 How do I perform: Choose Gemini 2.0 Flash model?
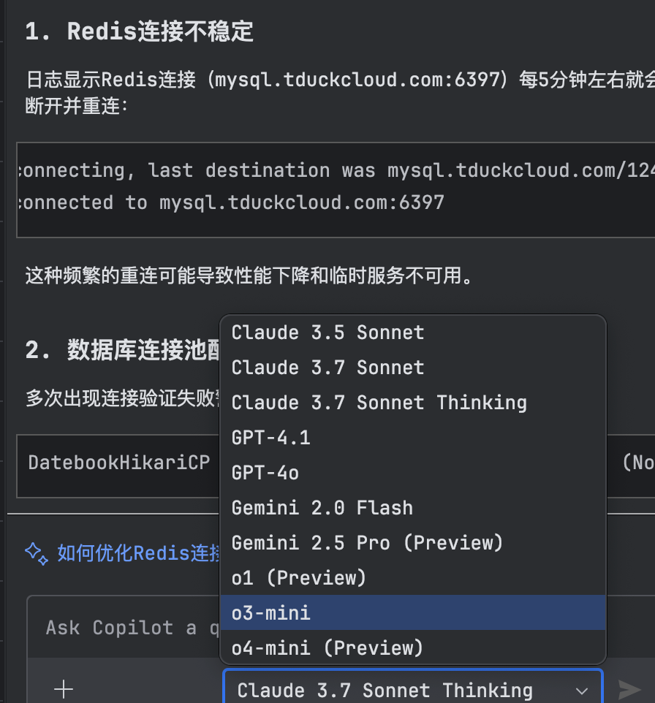pos(413,508)
